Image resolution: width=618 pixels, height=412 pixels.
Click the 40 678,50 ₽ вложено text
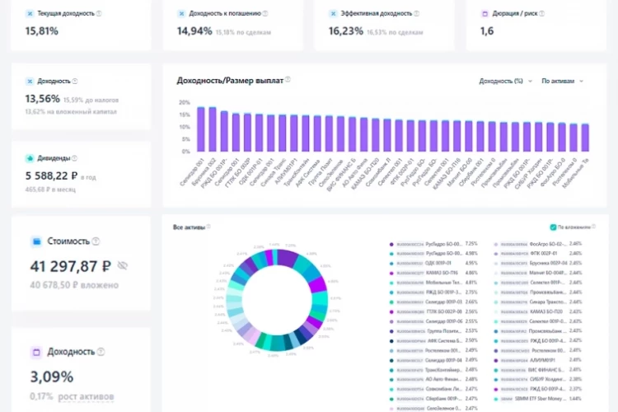pos(74,285)
